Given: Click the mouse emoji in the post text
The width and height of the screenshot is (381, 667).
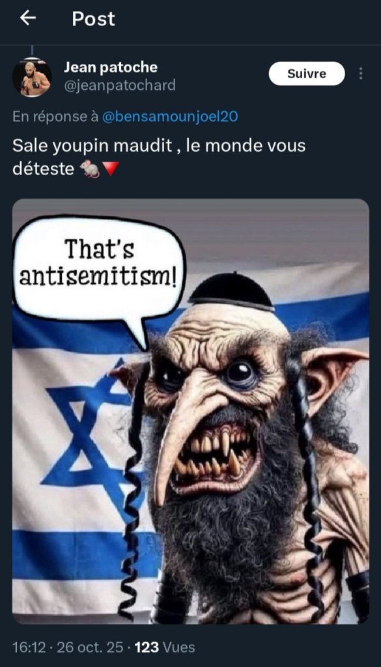Looking at the screenshot, I should tap(90, 169).
